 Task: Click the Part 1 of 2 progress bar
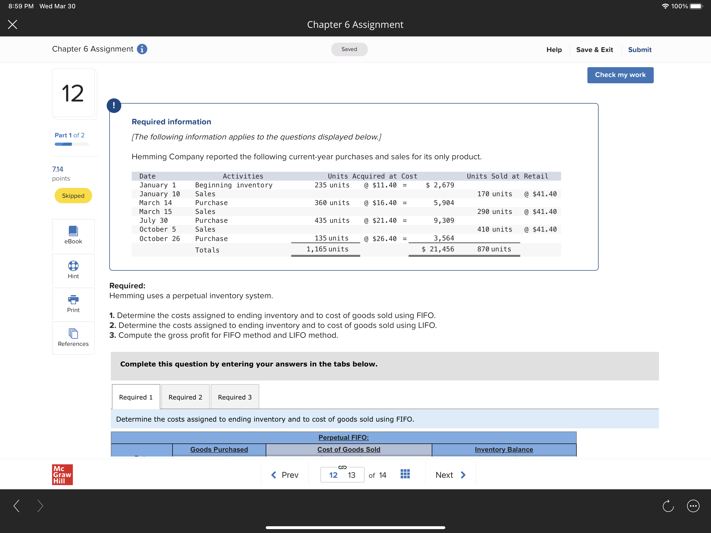71,144
